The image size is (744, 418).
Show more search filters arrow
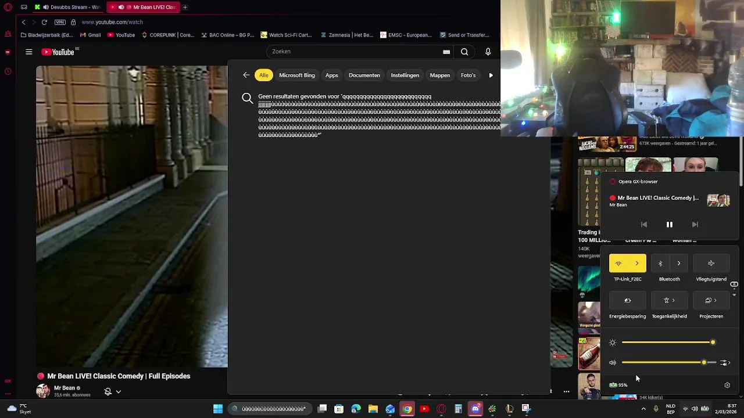[x=491, y=75]
